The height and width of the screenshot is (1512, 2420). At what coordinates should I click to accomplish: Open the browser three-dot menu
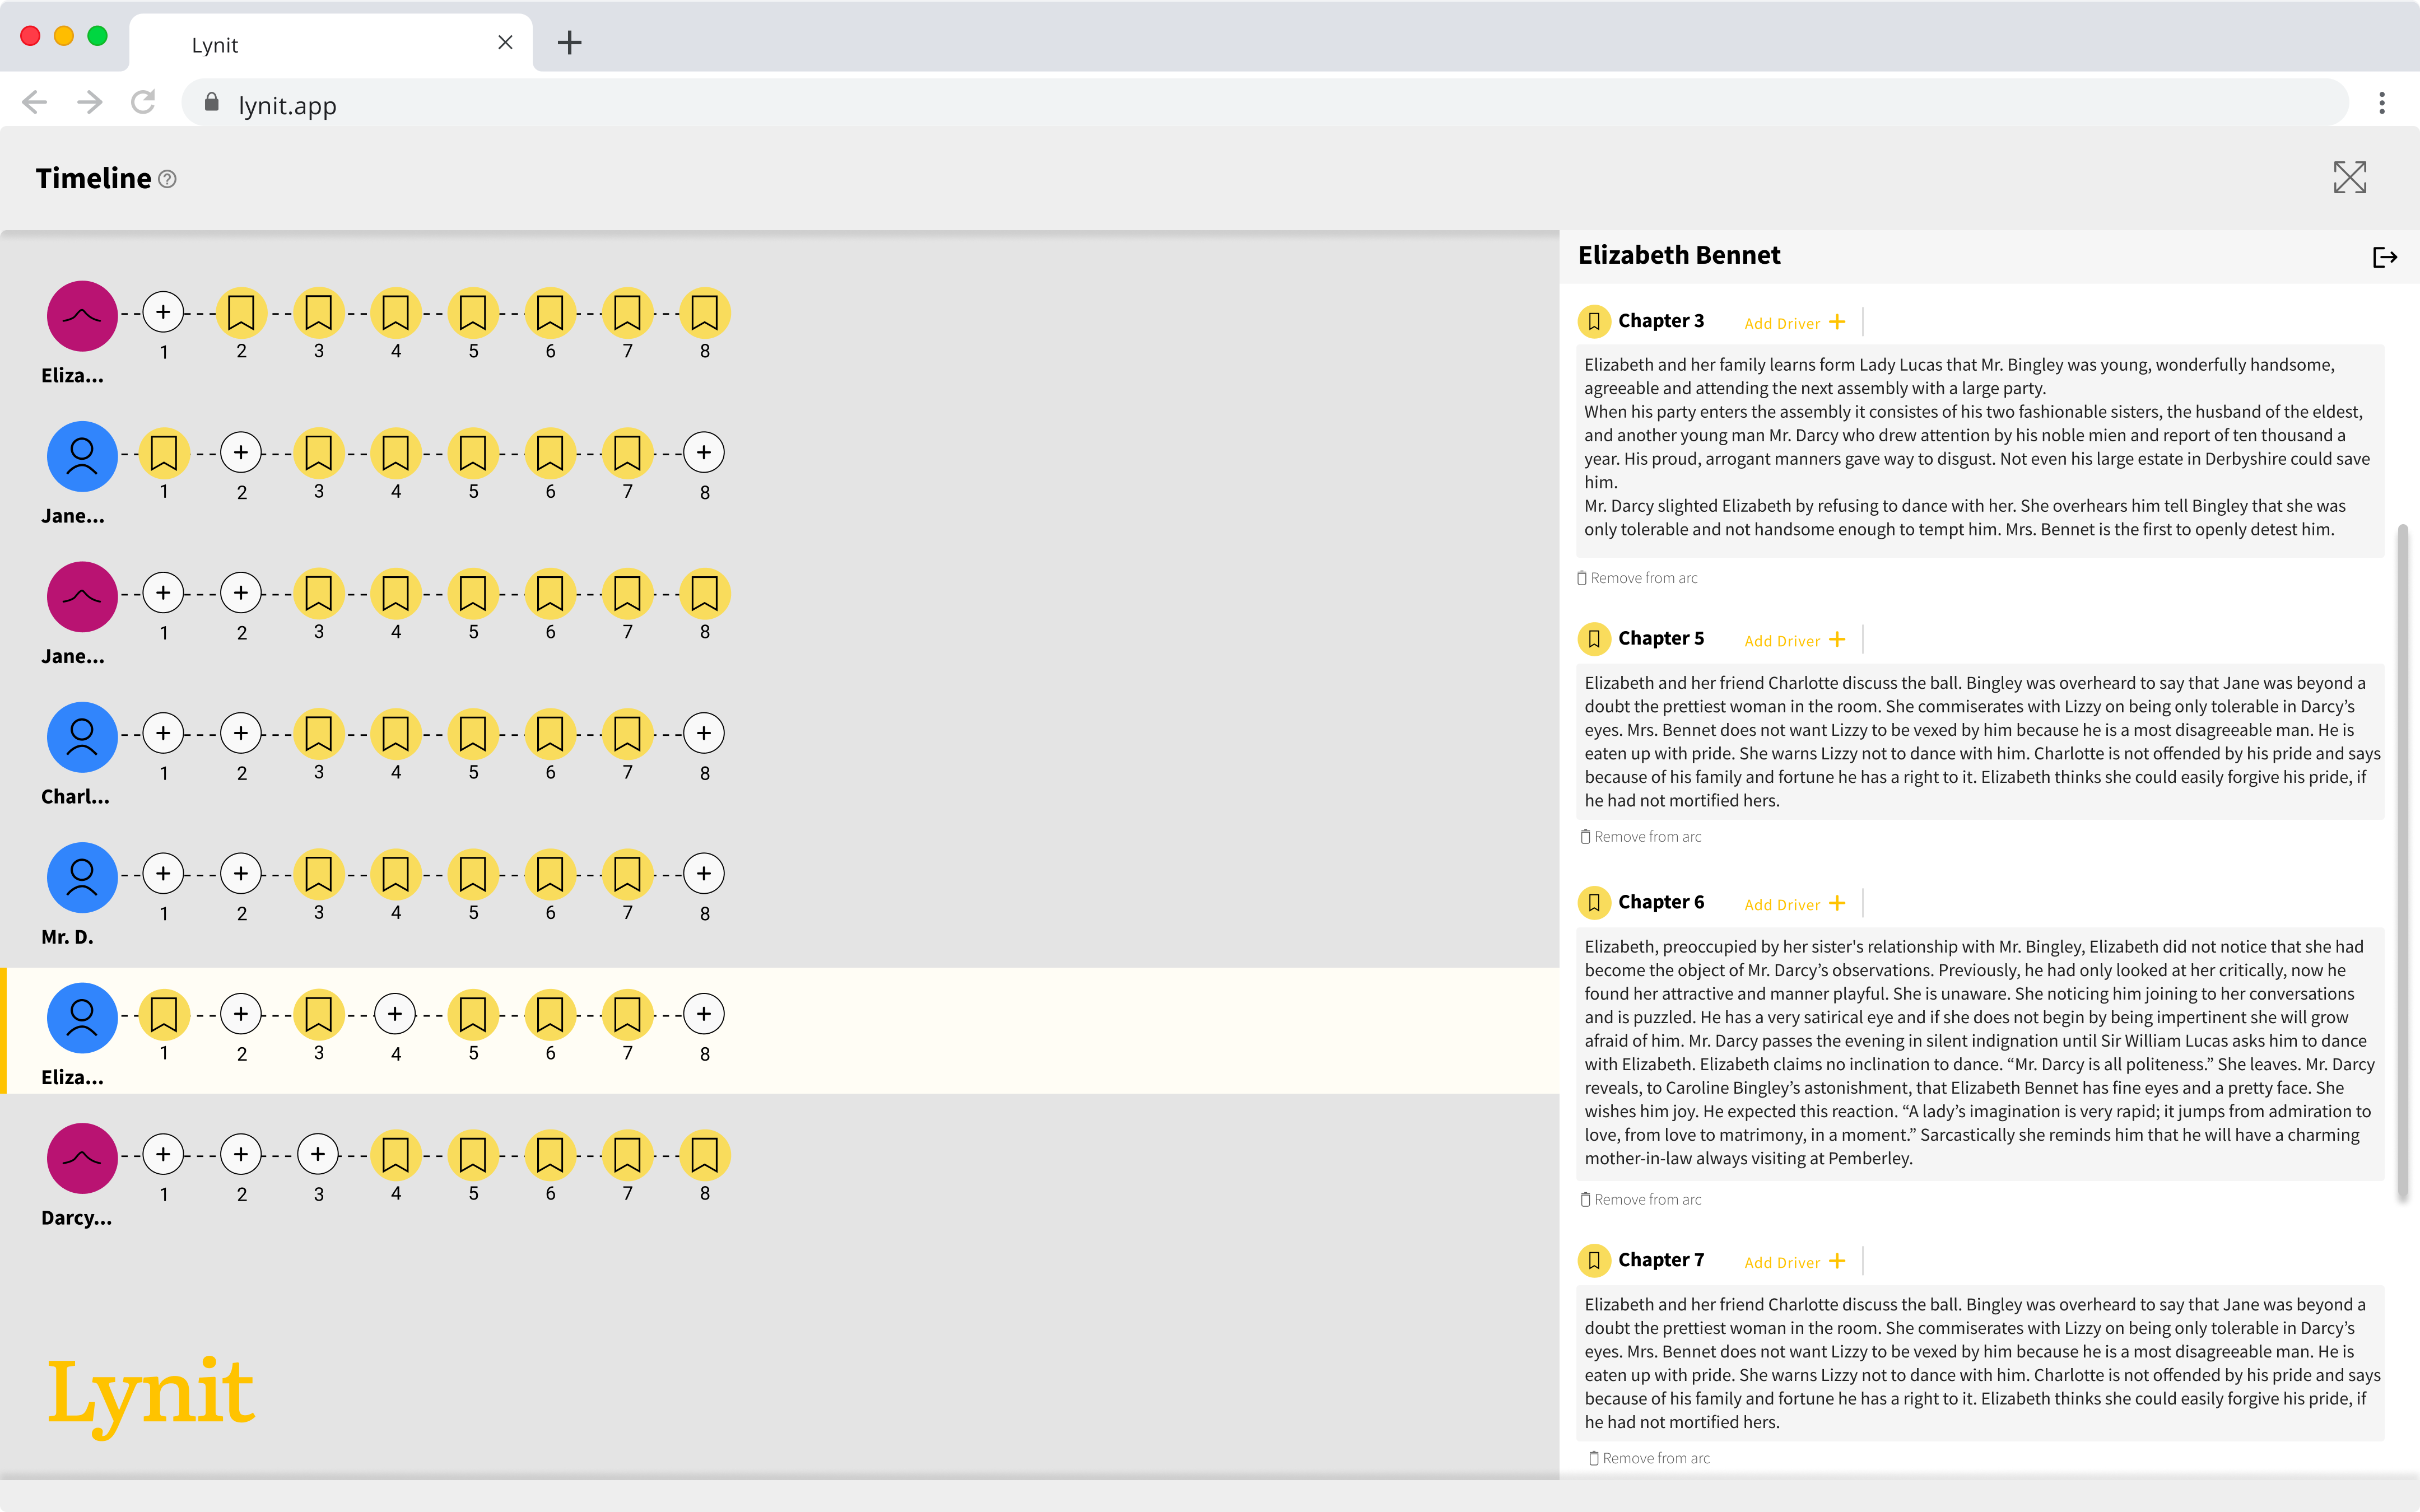(2382, 103)
